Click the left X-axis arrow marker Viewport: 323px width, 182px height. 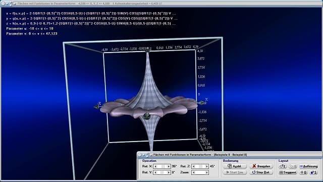[96, 107]
